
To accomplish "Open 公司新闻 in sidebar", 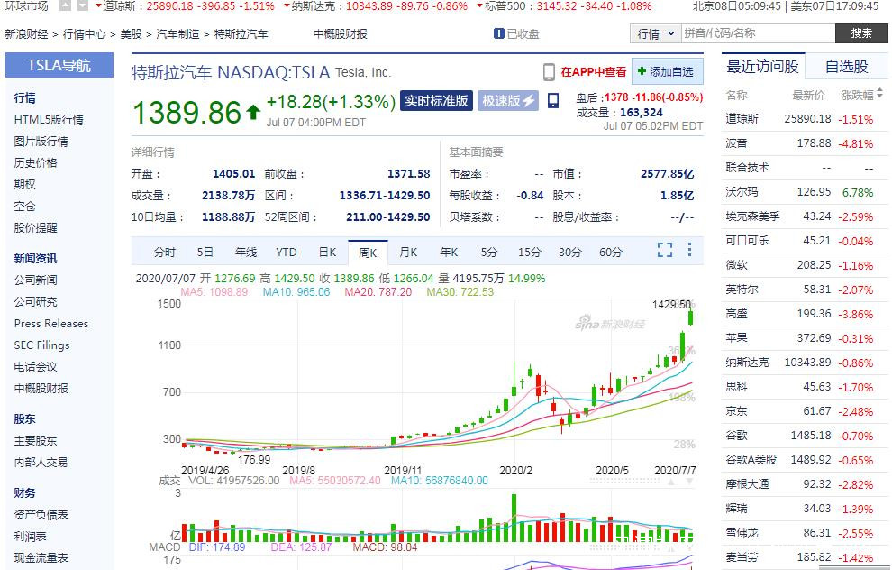I will coord(35,280).
